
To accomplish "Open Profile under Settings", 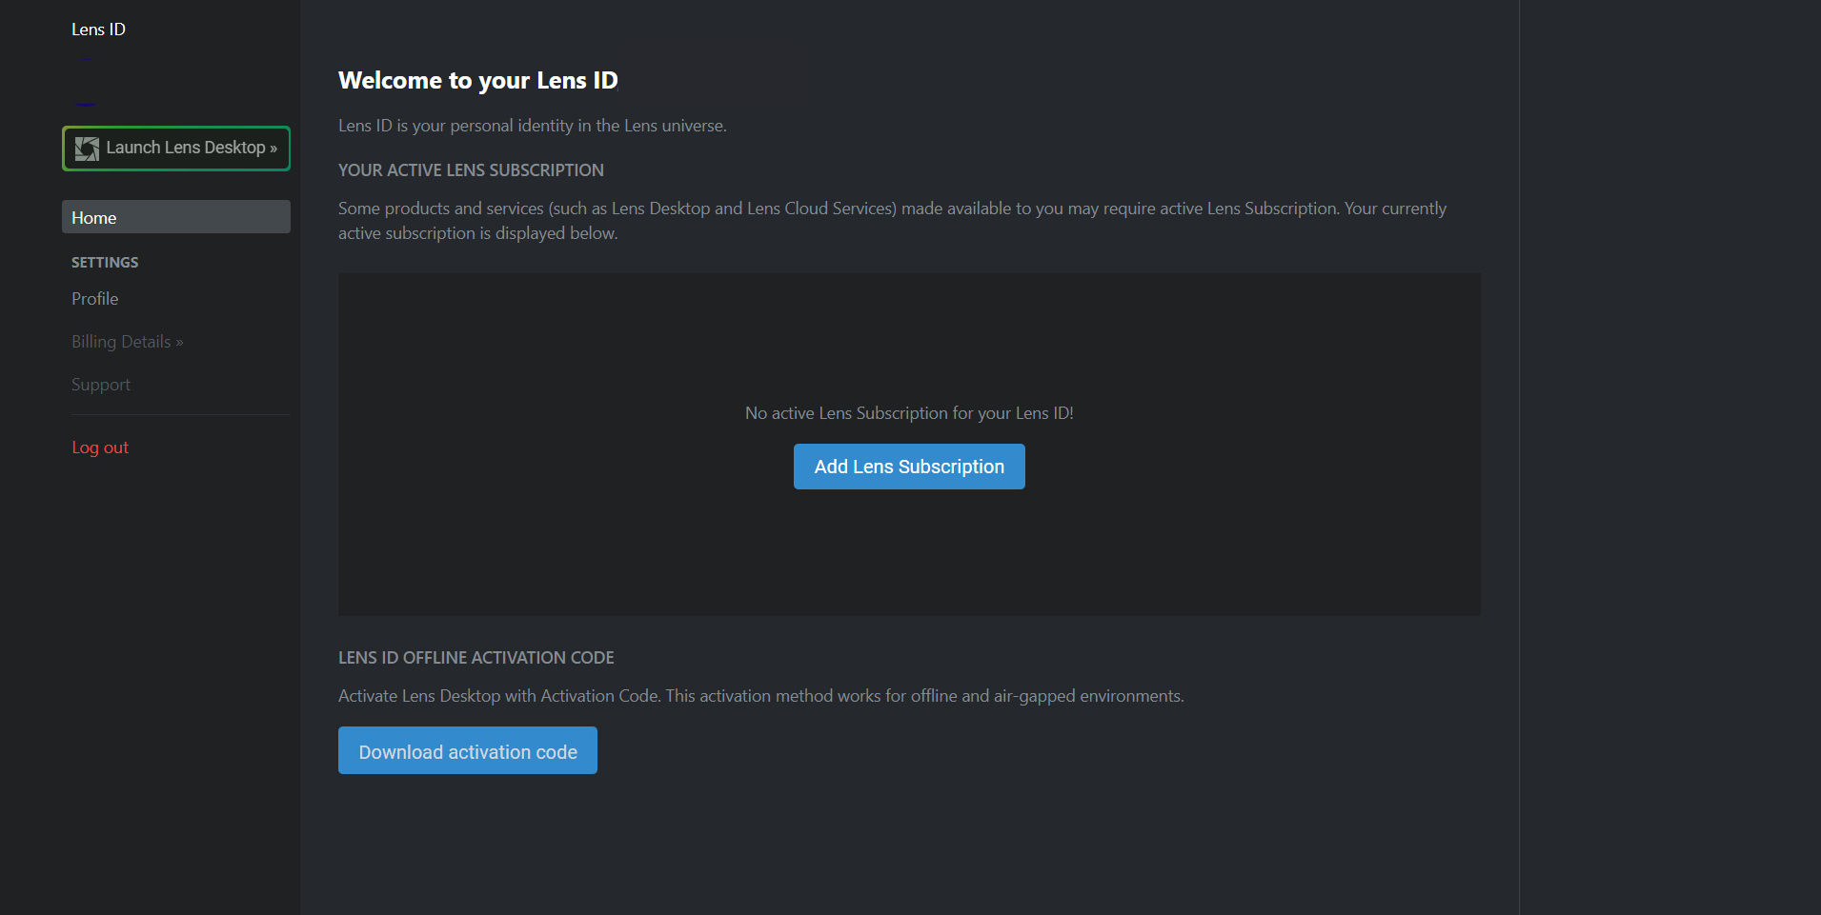I will 94,298.
